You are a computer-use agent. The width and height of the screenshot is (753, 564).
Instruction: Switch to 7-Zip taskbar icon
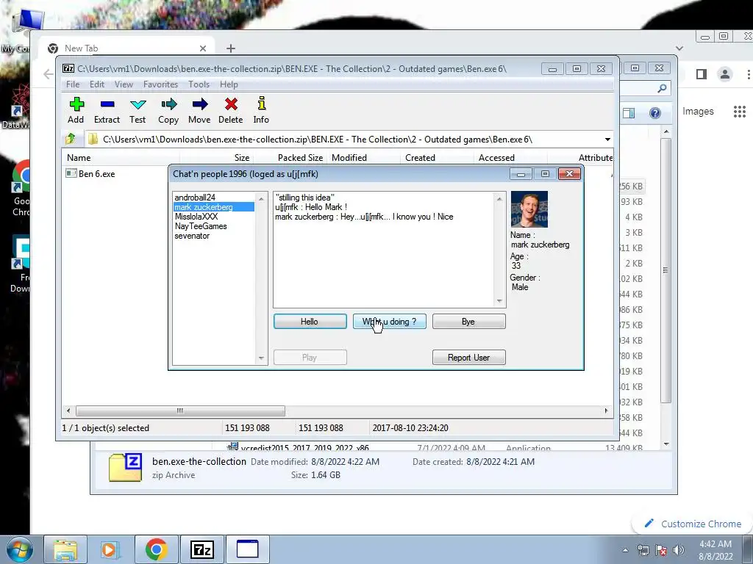tap(202, 549)
